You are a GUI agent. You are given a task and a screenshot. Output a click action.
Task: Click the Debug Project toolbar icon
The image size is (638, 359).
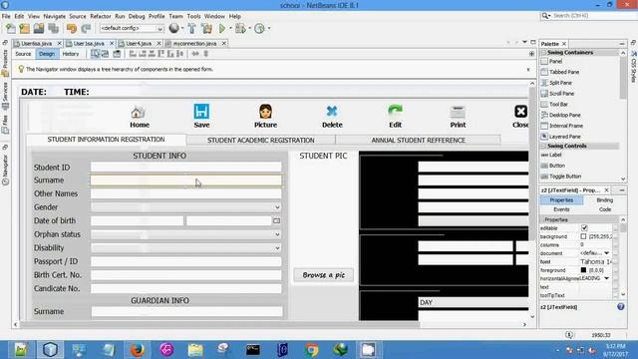pos(240,29)
